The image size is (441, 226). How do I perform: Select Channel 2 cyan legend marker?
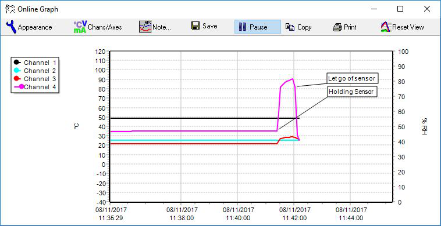pyautogui.click(x=17, y=71)
